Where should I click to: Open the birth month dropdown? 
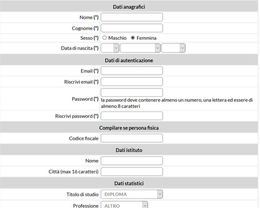pyautogui.click(x=140, y=48)
